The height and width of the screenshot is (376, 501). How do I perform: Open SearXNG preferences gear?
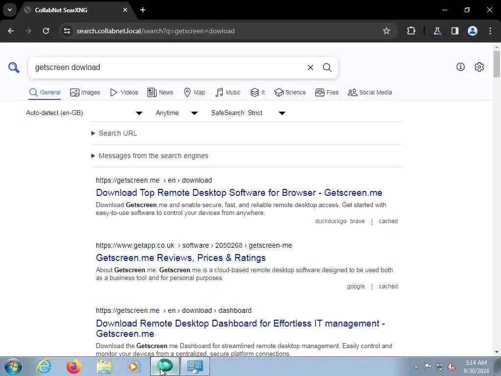click(x=479, y=67)
